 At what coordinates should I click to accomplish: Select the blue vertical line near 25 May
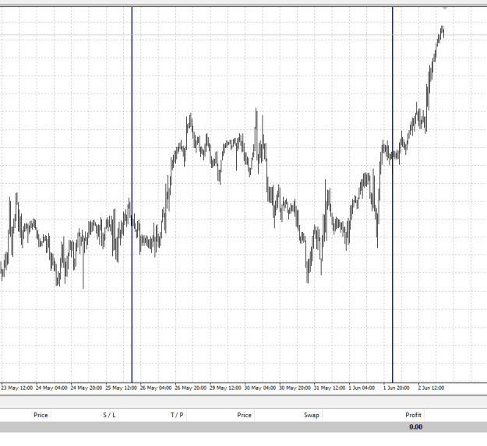(132, 195)
